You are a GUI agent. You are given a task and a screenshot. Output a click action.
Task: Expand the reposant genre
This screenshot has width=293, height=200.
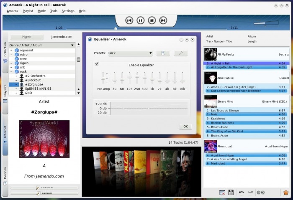pyautogui.click(x=11, y=51)
